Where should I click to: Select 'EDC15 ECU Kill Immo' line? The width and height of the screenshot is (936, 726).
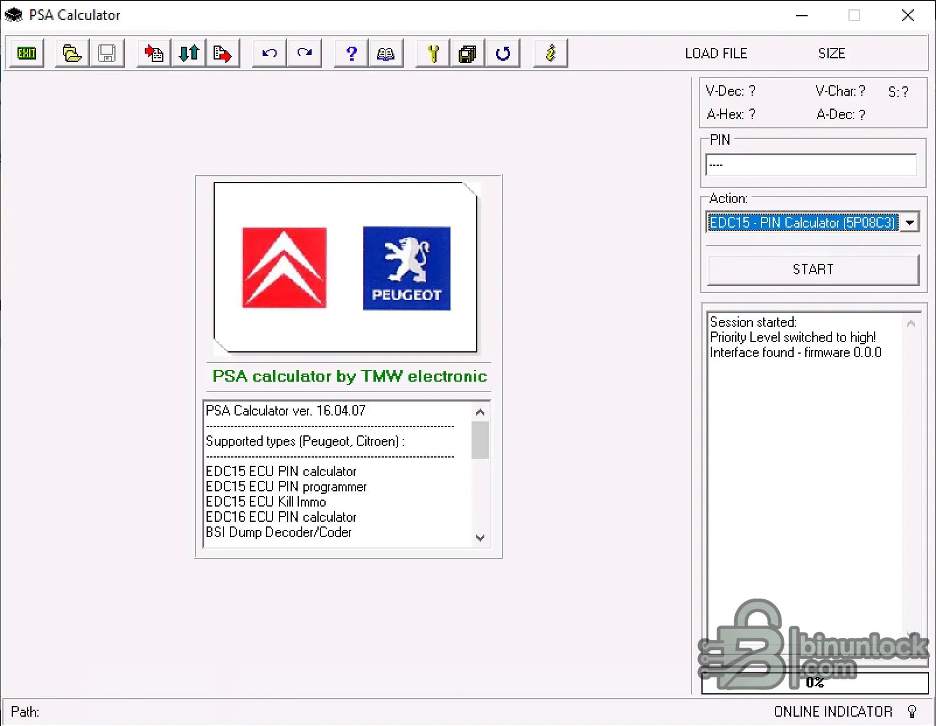point(266,502)
